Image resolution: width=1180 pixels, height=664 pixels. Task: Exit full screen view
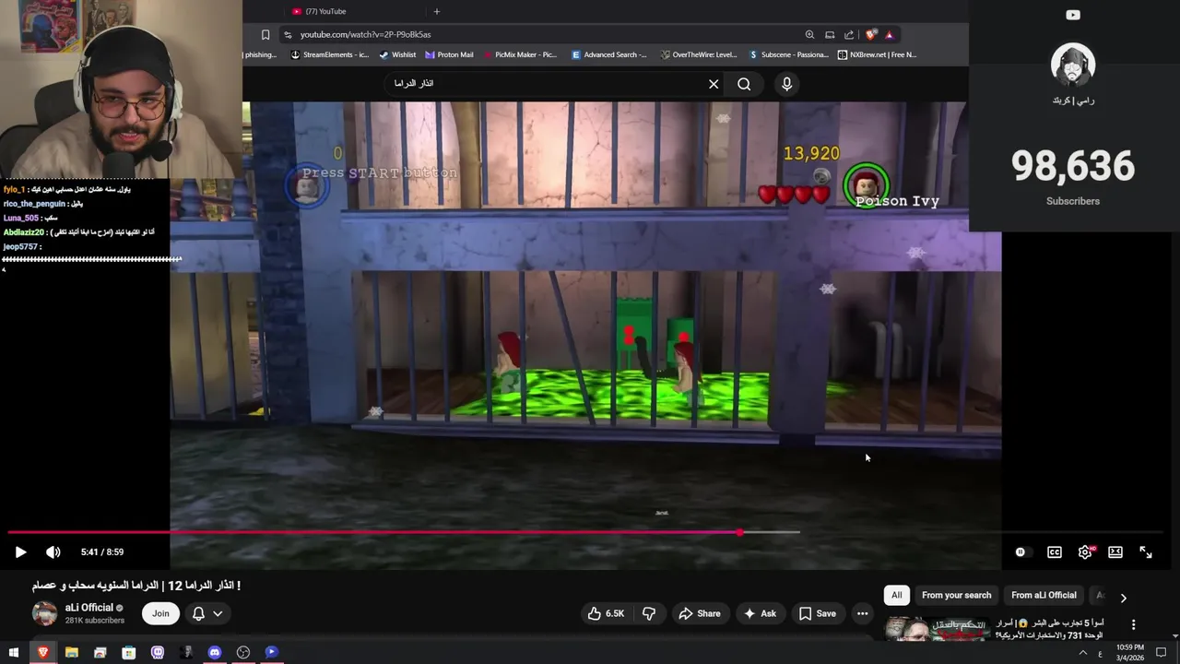pos(1146,552)
